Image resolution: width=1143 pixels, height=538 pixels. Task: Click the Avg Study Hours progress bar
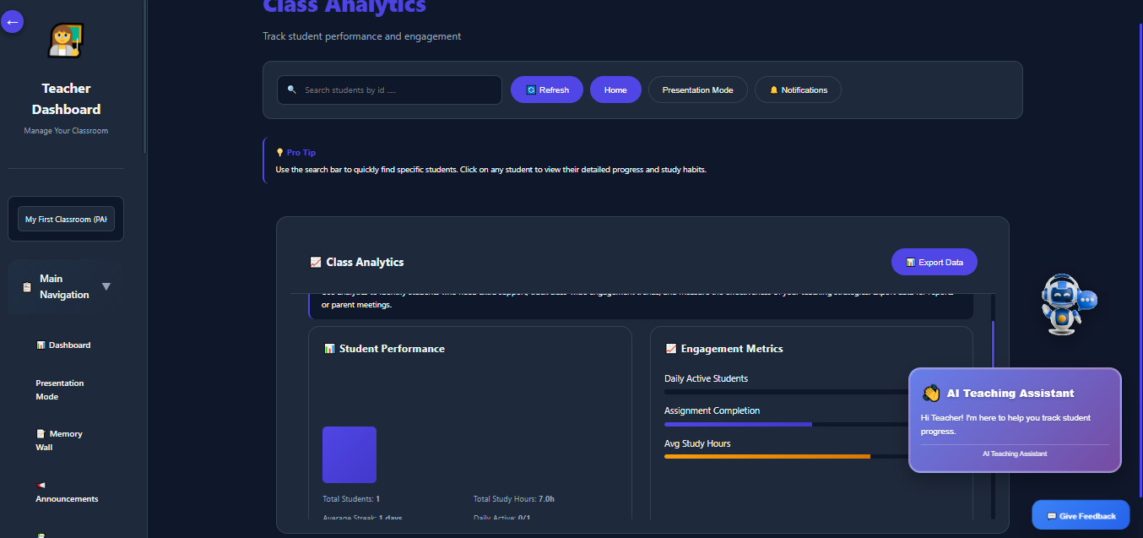tap(767, 456)
